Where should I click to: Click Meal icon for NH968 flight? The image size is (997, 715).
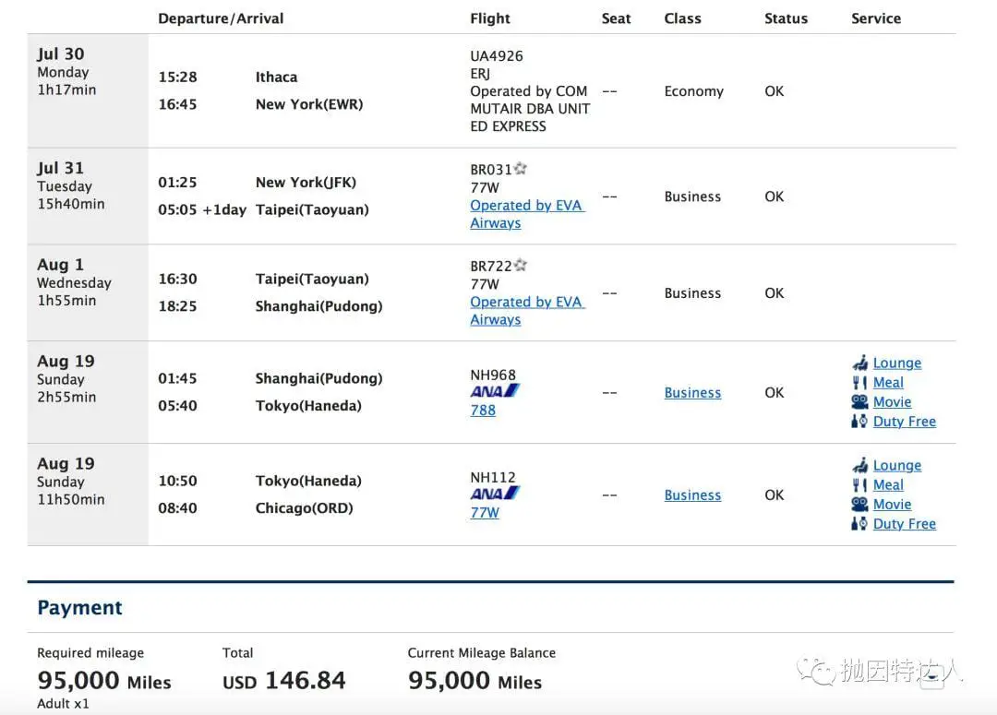(859, 382)
